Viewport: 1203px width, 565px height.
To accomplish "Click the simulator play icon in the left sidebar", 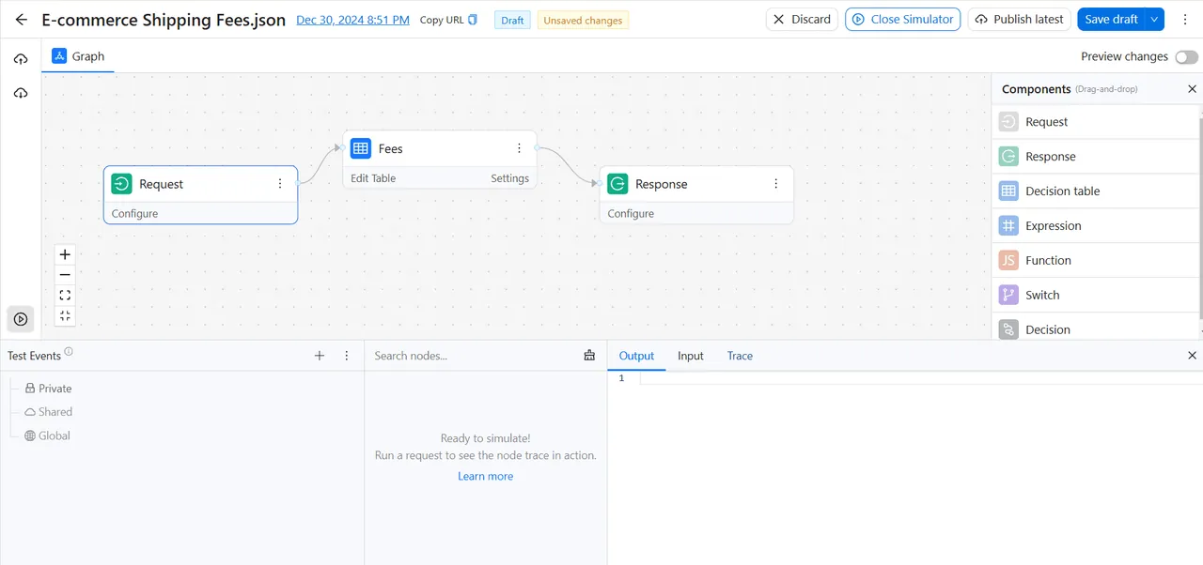I will coord(21,319).
